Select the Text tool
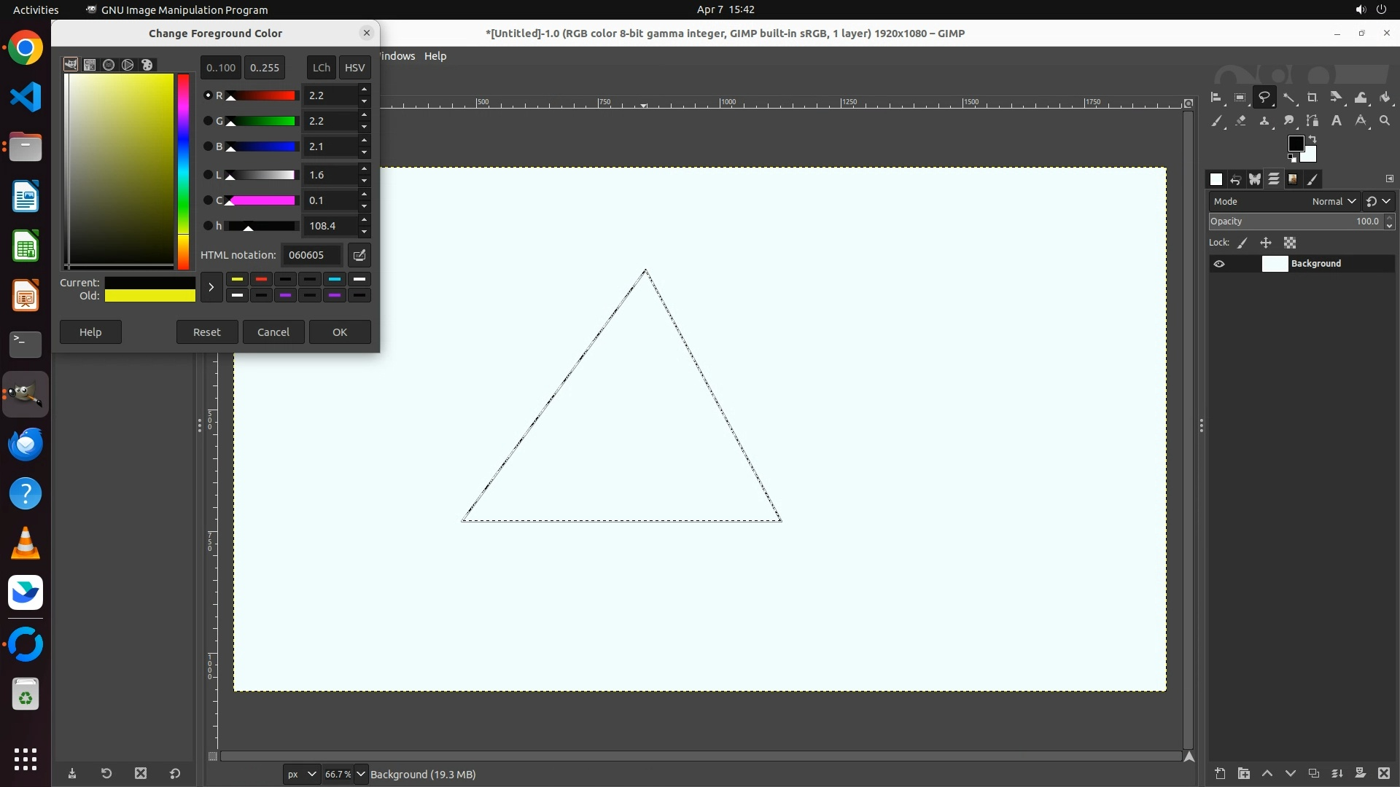Image resolution: width=1400 pixels, height=787 pixels. pyautogui.click(x=1337, y=121)
